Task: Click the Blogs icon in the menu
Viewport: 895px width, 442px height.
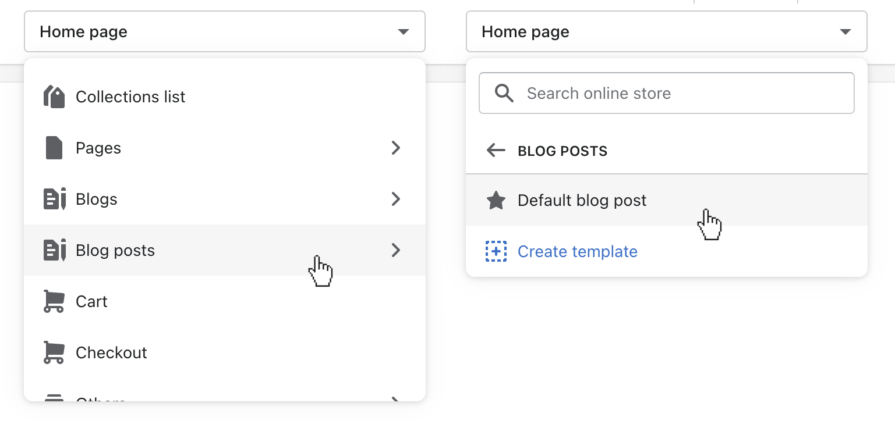Action: 55,199
